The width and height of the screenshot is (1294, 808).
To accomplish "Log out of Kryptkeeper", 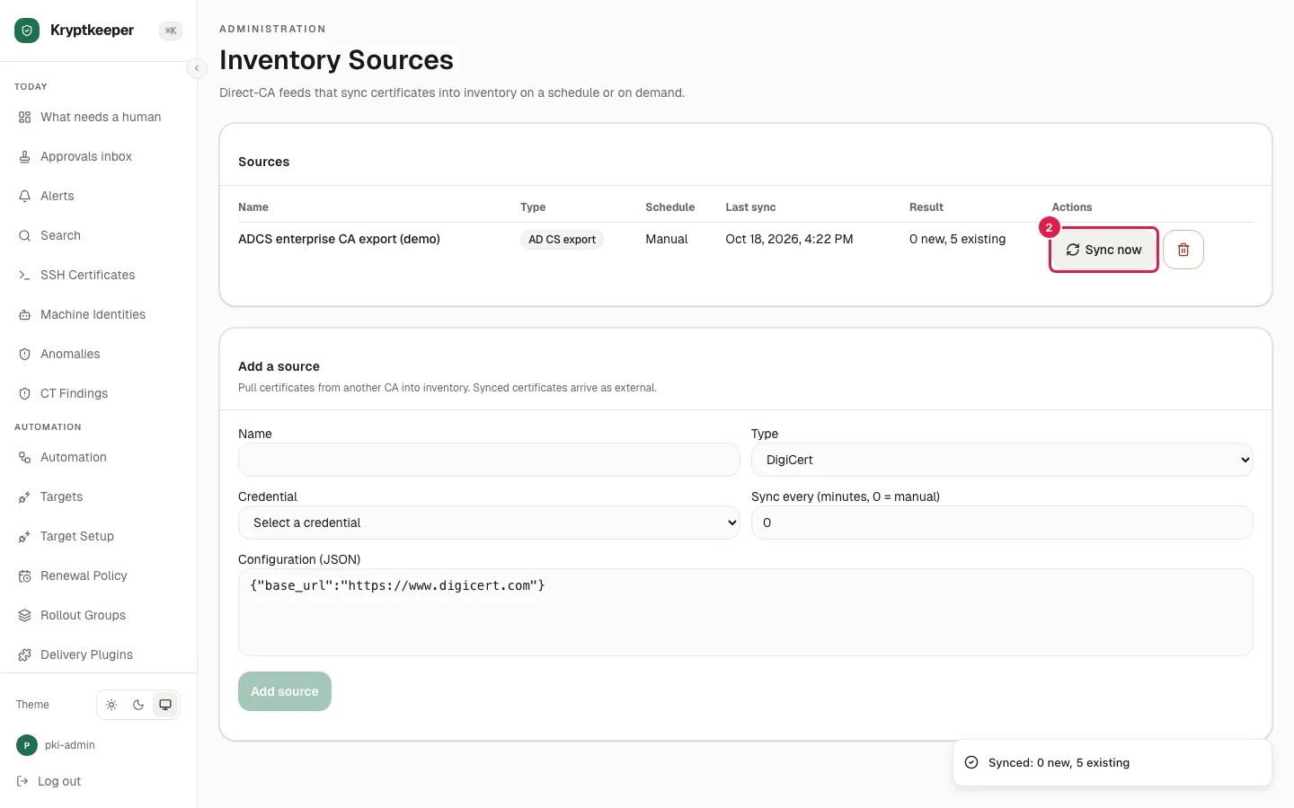I will [49, 781].
